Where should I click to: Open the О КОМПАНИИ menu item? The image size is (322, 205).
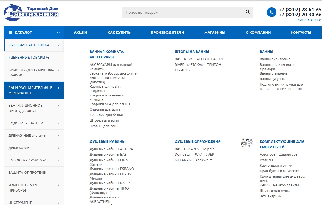pos(258,32)
